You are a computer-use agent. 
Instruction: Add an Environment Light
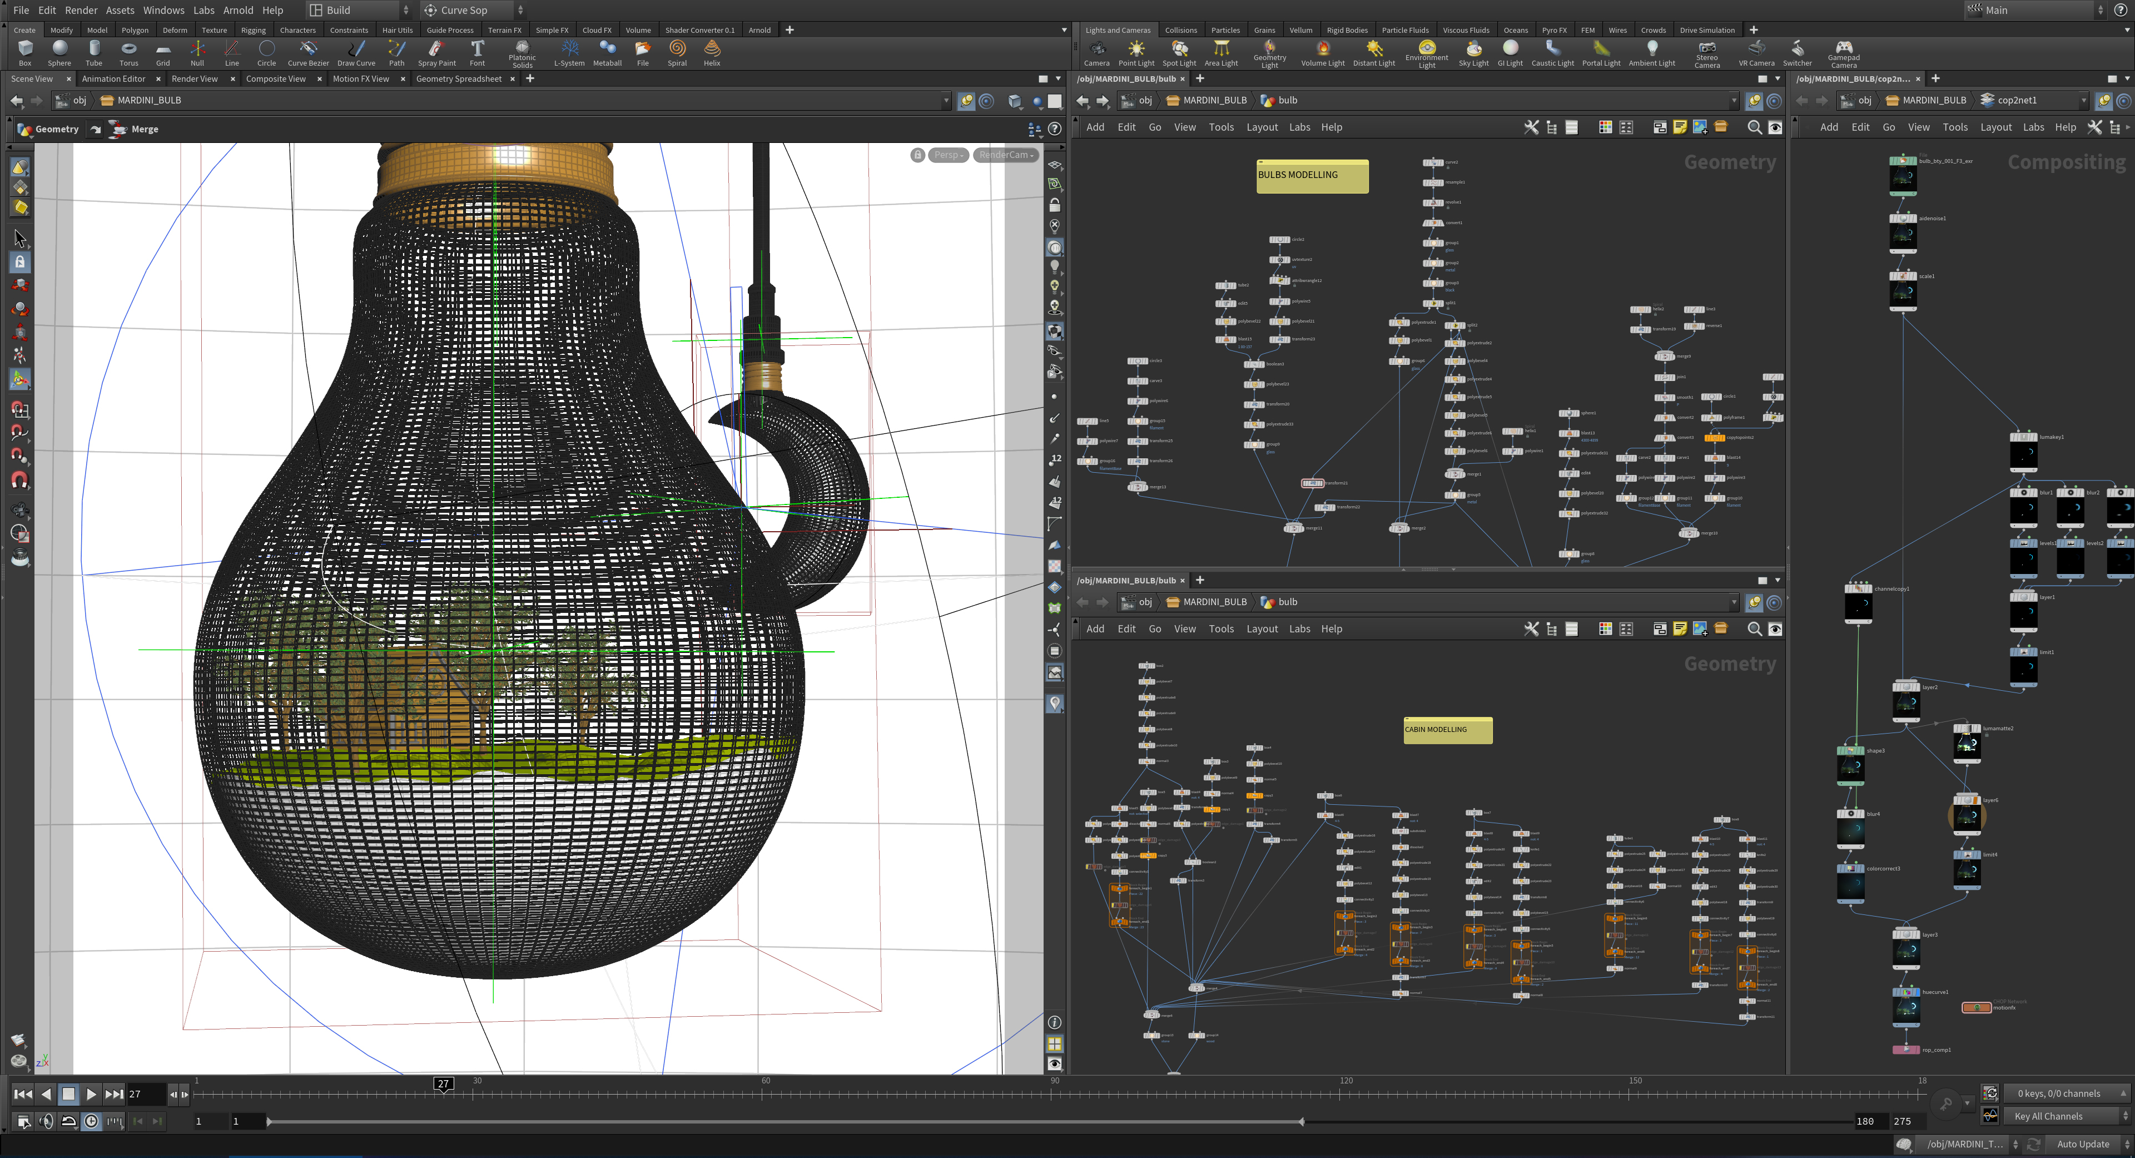point(1426,55)
